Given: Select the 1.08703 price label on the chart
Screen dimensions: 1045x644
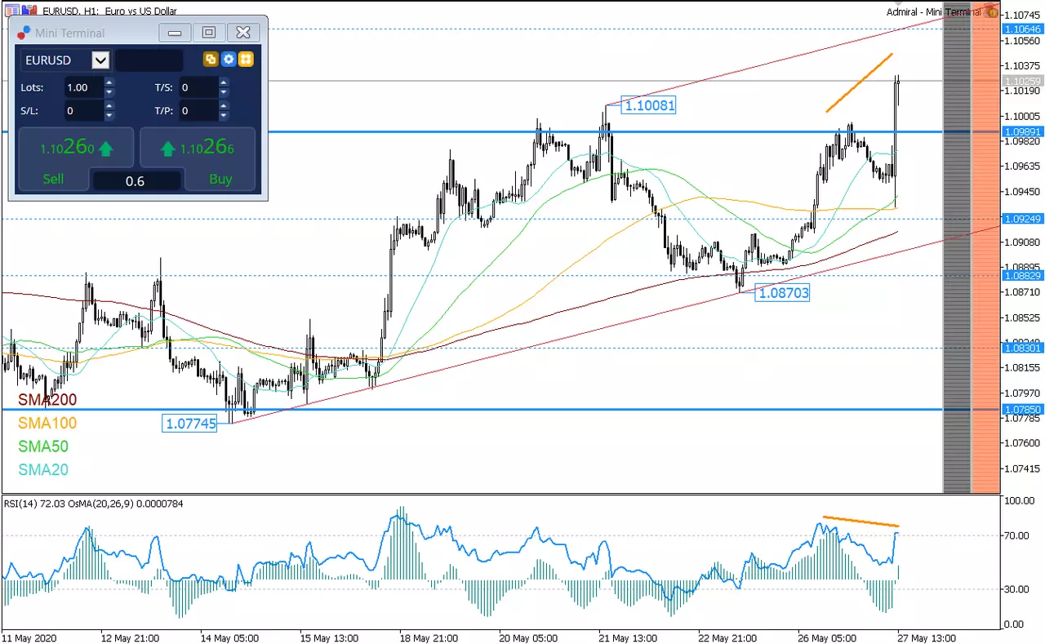Looking at the screenshot, I should tap(782, 292).
